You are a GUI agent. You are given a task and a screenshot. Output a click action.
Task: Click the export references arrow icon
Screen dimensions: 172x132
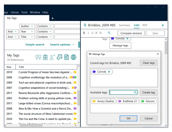(60, 57)
